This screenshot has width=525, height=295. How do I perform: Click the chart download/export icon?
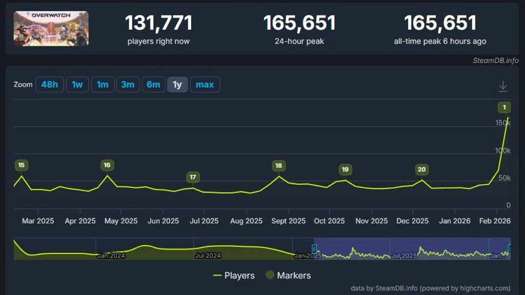click(x=503, y=87)
